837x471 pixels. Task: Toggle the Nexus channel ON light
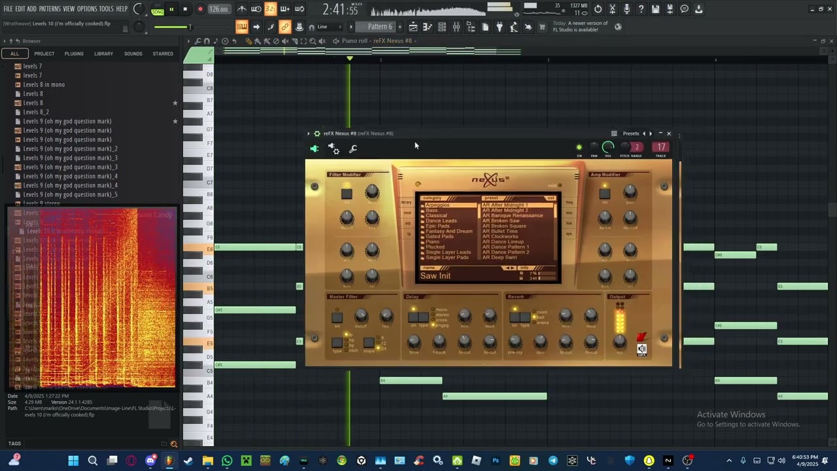579,147
